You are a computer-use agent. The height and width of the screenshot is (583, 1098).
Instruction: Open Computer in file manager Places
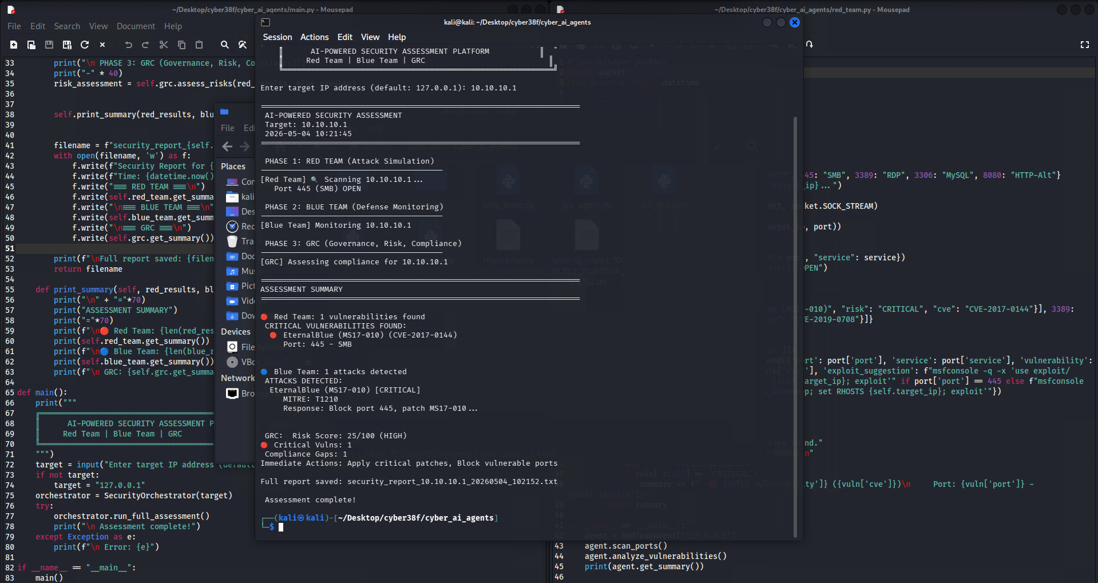point(240,182)
